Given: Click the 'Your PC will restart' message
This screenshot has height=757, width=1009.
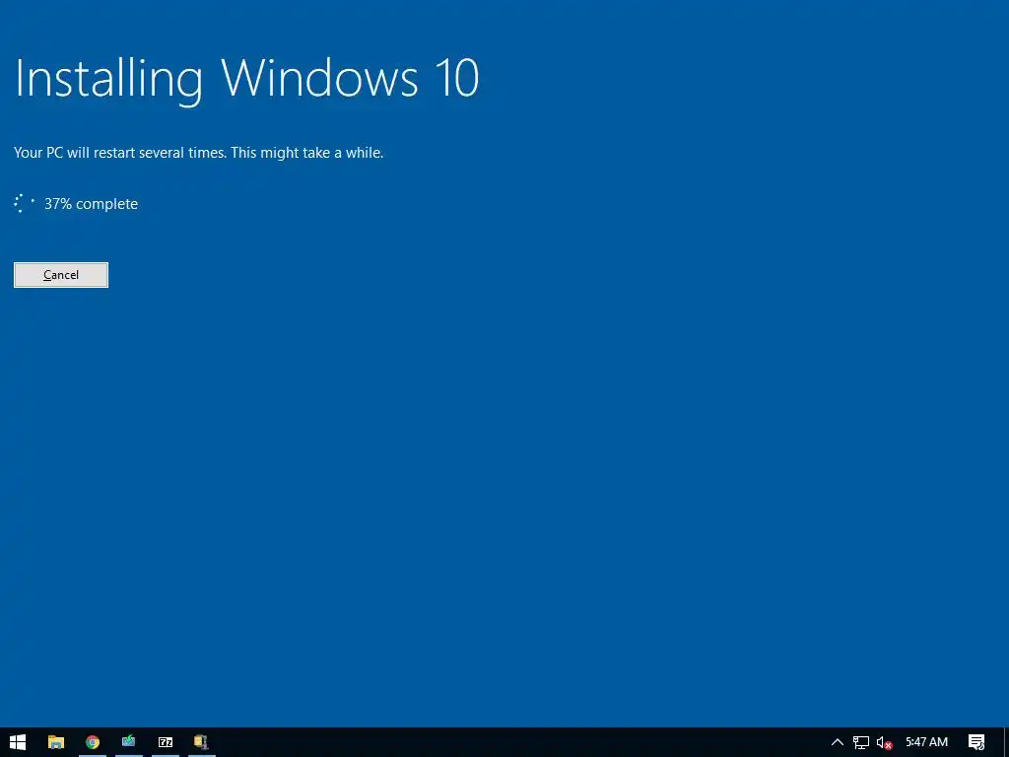Looking at the screenshot, I should 198,153.
